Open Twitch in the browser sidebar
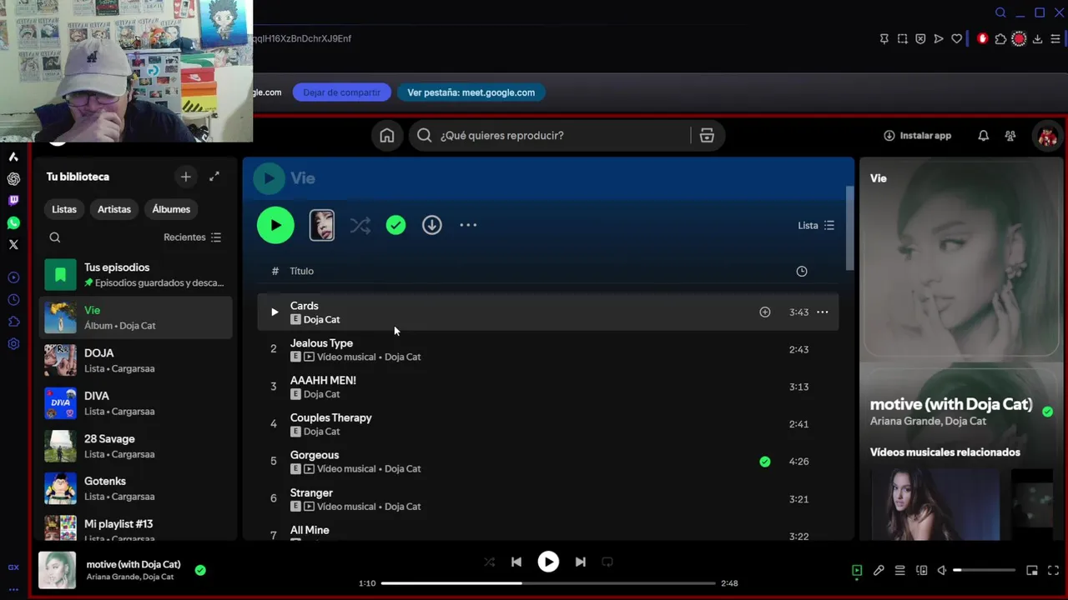 (13, 201)
